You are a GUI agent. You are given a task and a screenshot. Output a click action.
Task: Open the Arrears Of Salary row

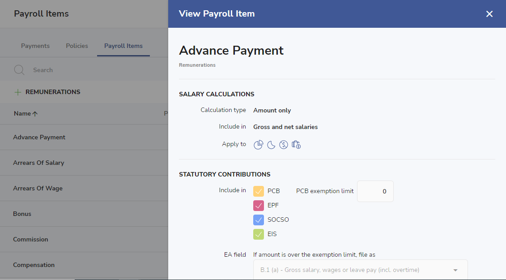[84, 163]
